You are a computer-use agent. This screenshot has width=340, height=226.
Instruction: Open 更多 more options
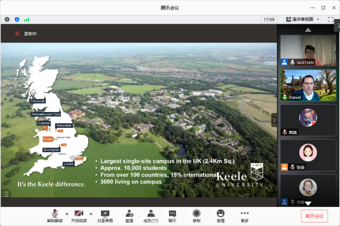[244, 216]
